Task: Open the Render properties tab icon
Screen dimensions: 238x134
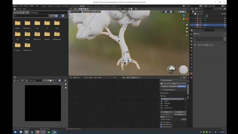Action: click(x=192, y=38)
